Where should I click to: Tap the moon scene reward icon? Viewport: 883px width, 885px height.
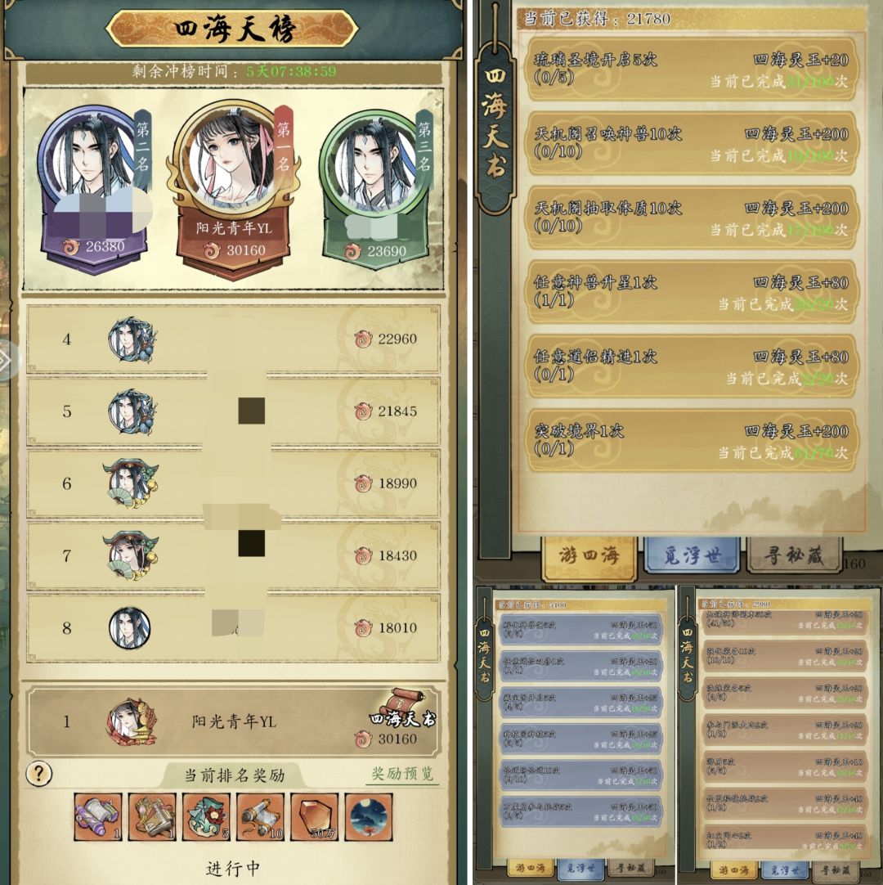pyautogui.click(x=369, y=817)
